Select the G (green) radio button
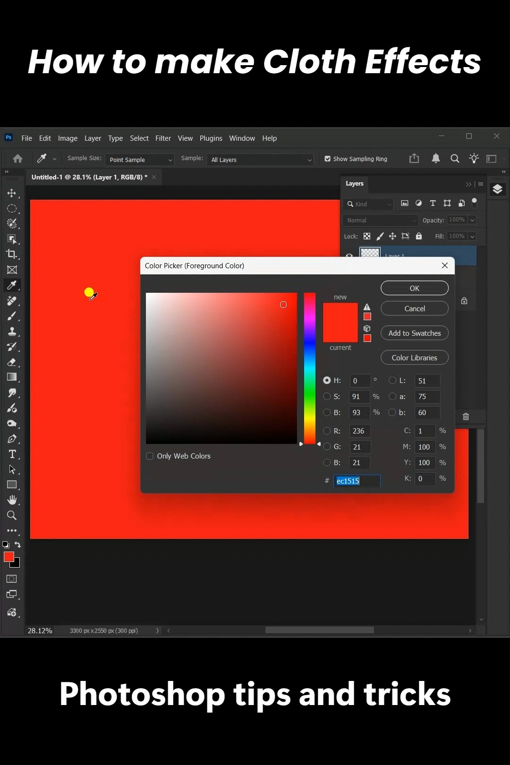Screen dimensions: 510x765 (x=327, y=447)
